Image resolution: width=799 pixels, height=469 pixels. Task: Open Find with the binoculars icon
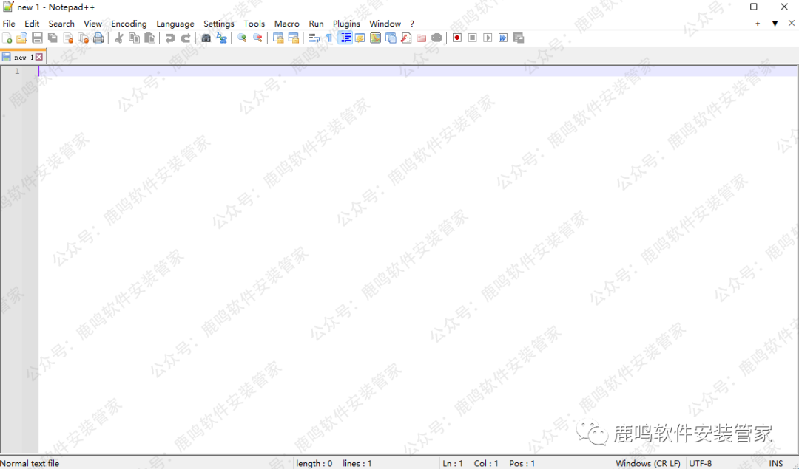[206, 38]
